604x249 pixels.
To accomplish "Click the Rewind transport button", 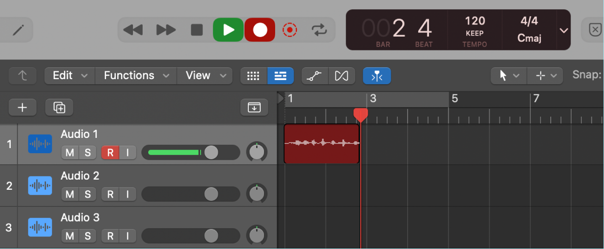I will (x=133, y=31).
